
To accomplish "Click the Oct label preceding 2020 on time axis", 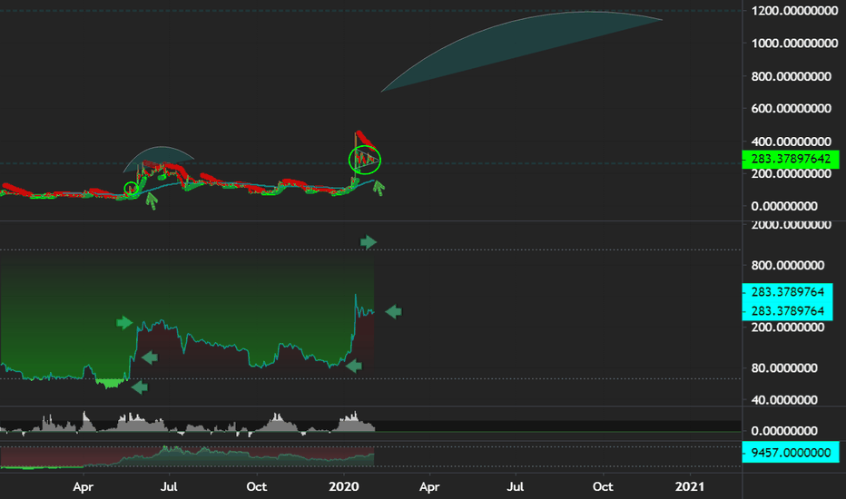I will click(256, 486).
